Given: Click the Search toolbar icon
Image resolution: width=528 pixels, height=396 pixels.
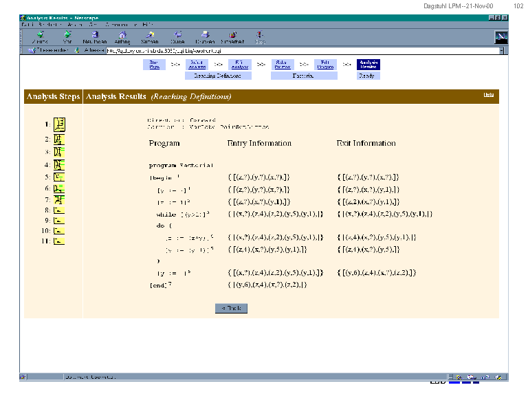Looking at the screenshot, I should (x=149, y=36).
